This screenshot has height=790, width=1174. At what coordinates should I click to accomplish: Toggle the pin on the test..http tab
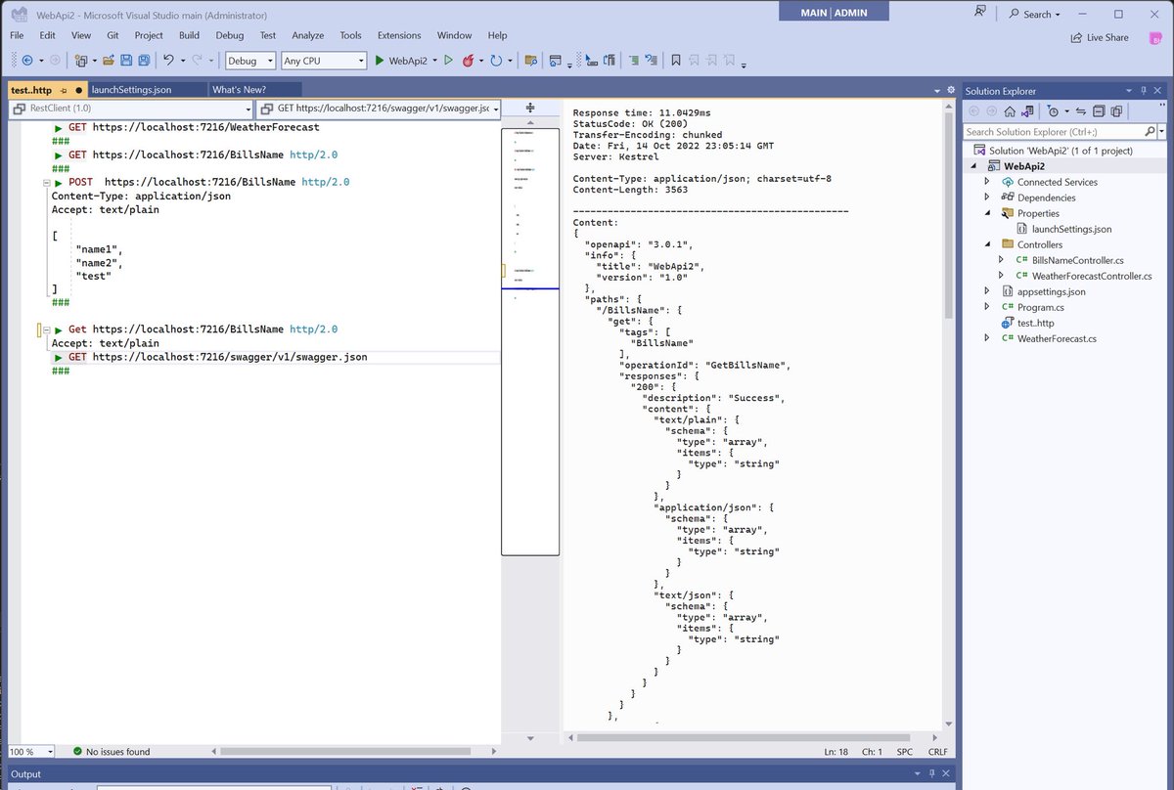pyautogui.click(x=63, y=90)
